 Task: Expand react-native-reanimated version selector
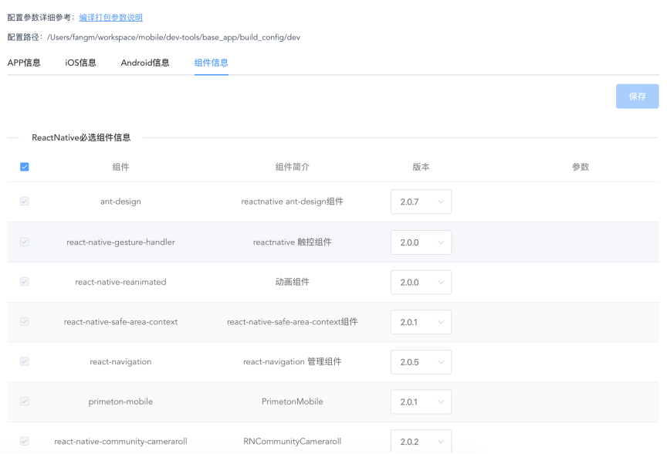421,283
